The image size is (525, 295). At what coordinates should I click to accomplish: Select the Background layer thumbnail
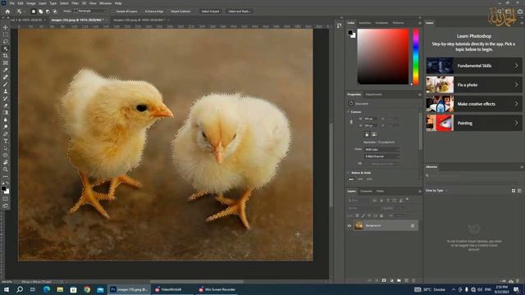(358, 226)
